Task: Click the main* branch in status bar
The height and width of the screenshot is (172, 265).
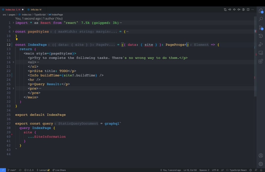Action: (x=12, y=170)
